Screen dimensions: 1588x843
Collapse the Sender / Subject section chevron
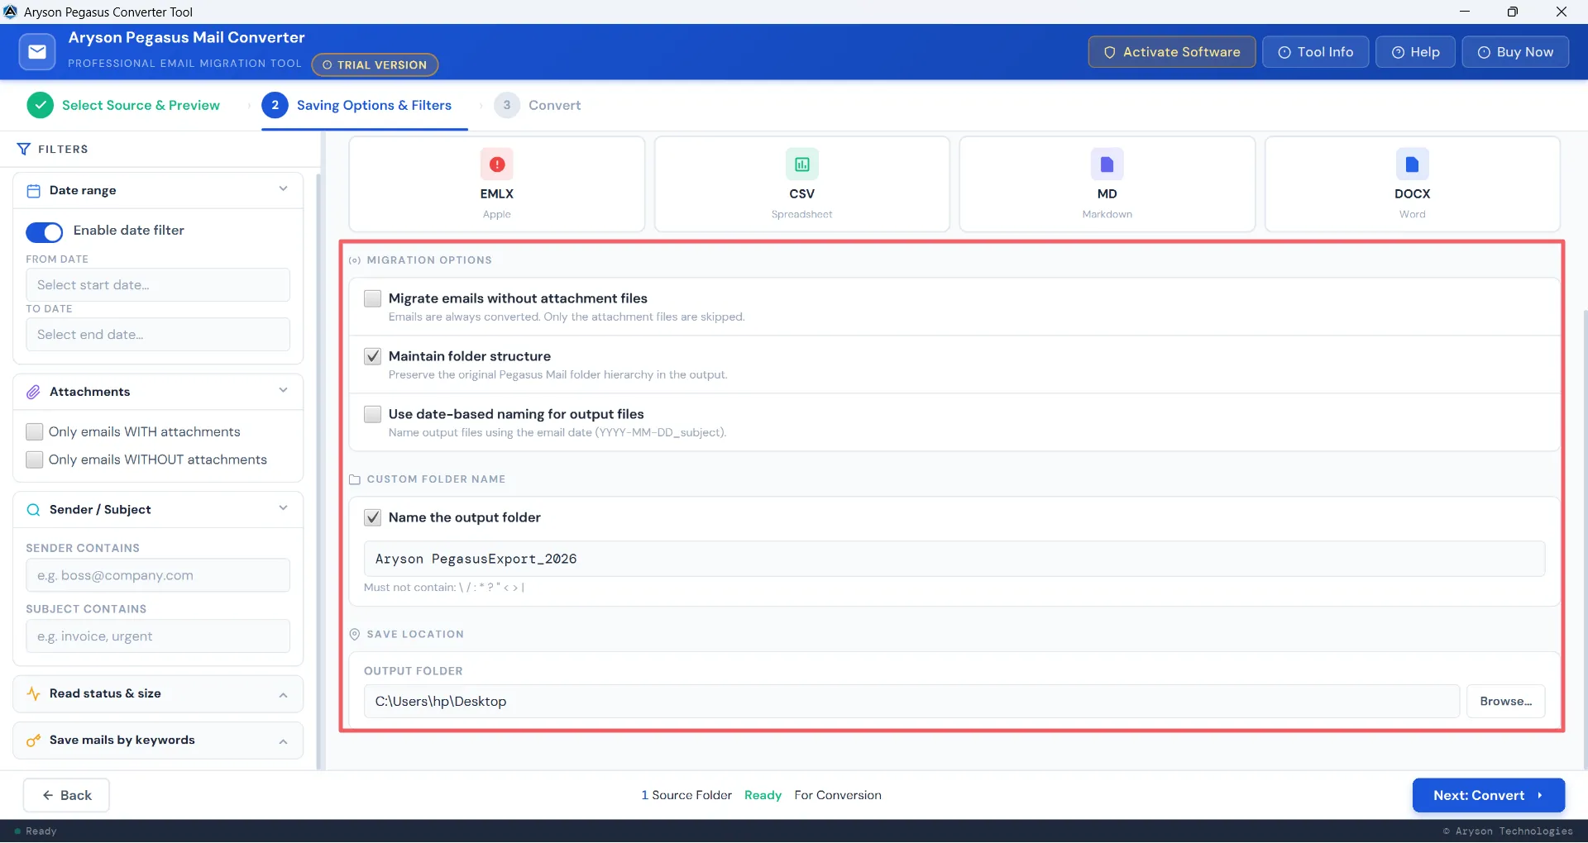tap(284, 508)
